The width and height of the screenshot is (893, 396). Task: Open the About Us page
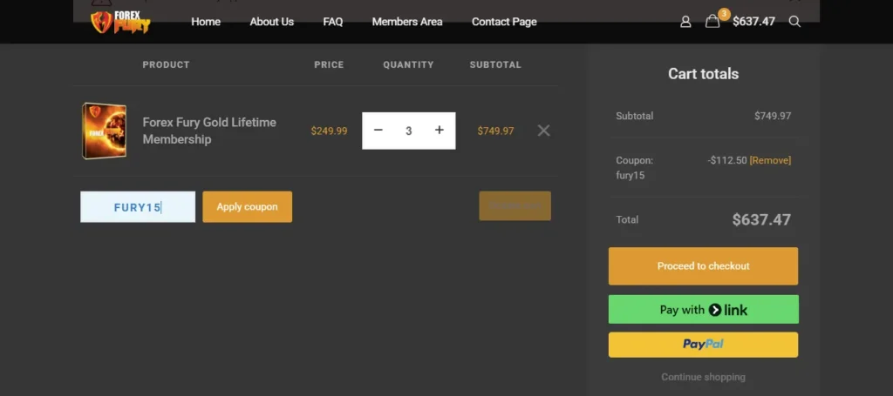coord(272,22)
